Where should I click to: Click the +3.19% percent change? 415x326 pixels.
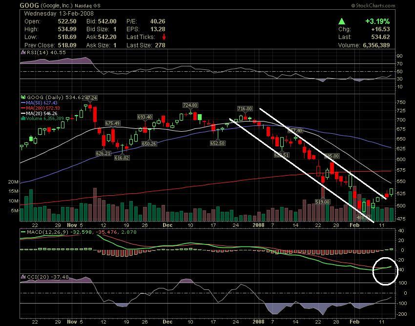[x=377, y=21]
